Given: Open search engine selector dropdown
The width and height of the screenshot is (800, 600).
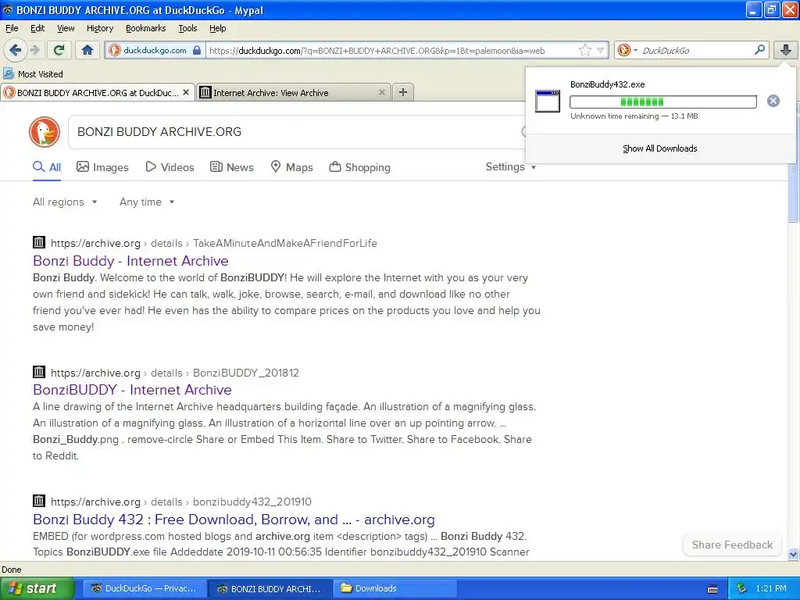Looking at the screenshot, I should tap(635, 50).
